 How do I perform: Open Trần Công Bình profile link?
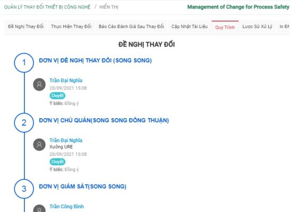(x=66, y=207)
